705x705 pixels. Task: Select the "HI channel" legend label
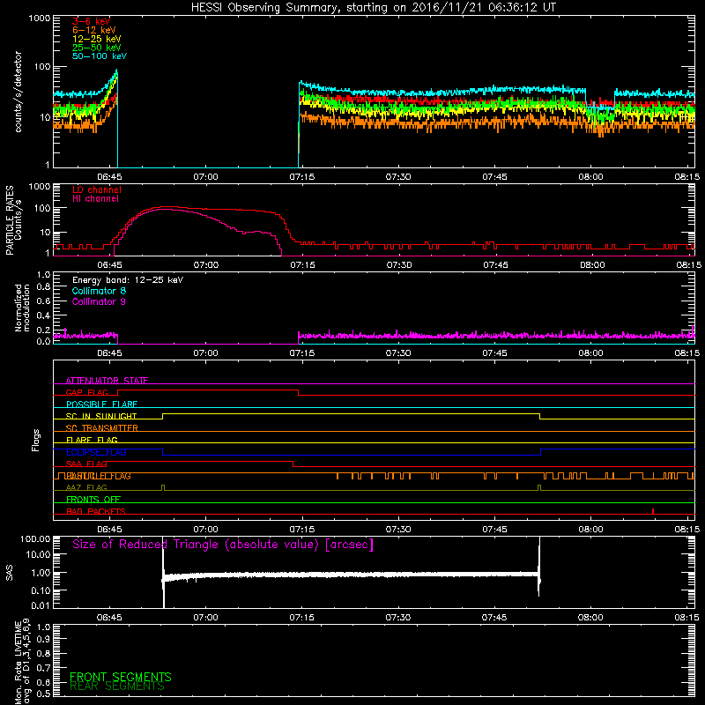[x=95, y=199]
